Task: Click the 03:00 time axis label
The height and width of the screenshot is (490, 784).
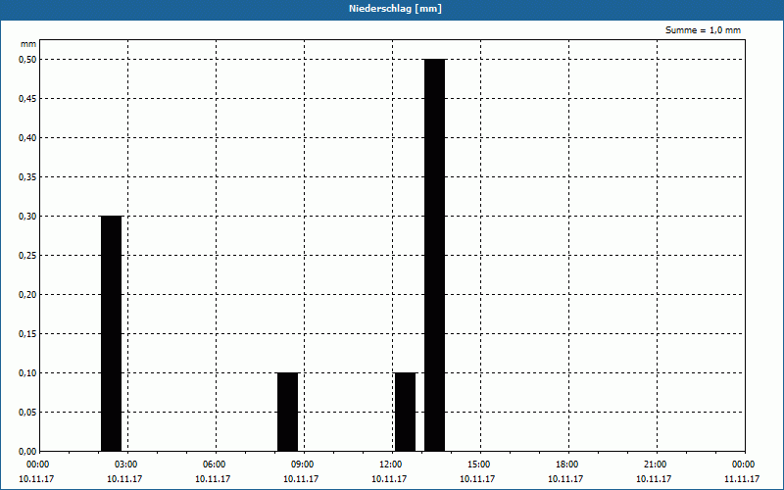Action: [126, 465]
